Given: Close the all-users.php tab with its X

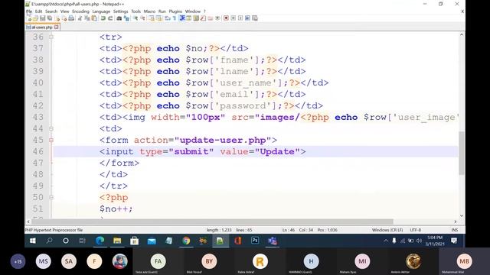Looking at the screenshot, I should tap(56, 27).
